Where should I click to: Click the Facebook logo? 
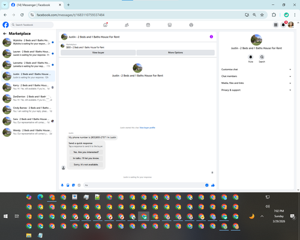pos(5,25)
